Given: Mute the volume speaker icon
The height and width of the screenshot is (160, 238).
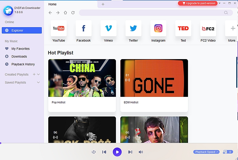Looking at the screenshot, I should [141, 152].
